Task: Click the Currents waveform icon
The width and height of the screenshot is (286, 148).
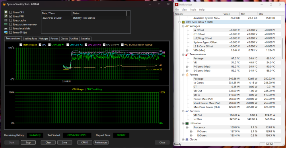Action: pyautogui.click(x=187, y=111)
